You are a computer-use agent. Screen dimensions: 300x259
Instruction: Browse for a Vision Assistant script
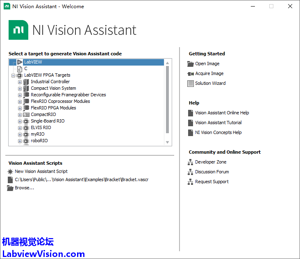pos(24,188)
